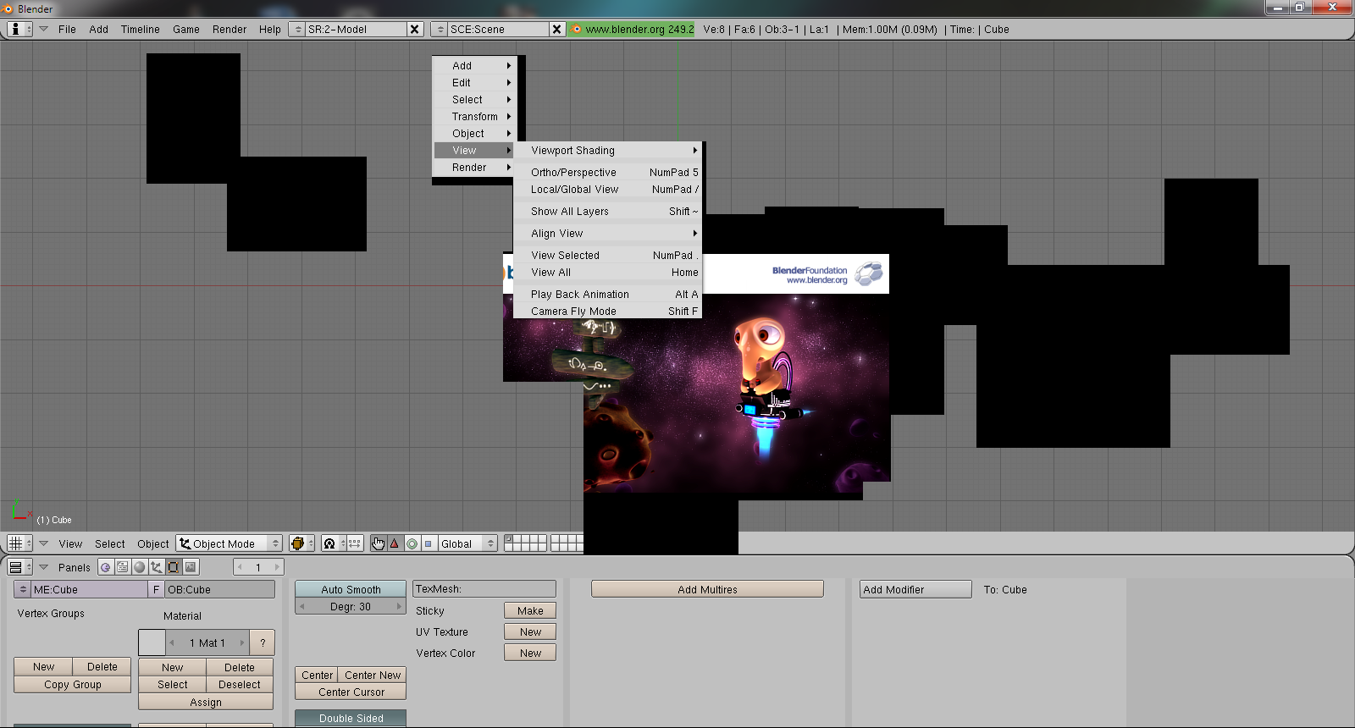
Task: Click the Add Multires button
Action: click(707, 589)
